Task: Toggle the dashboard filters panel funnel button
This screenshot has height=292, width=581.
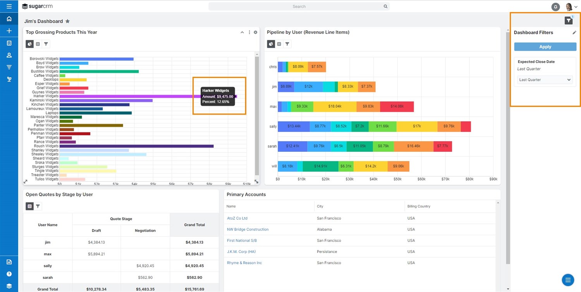Action: coord(568,21)
